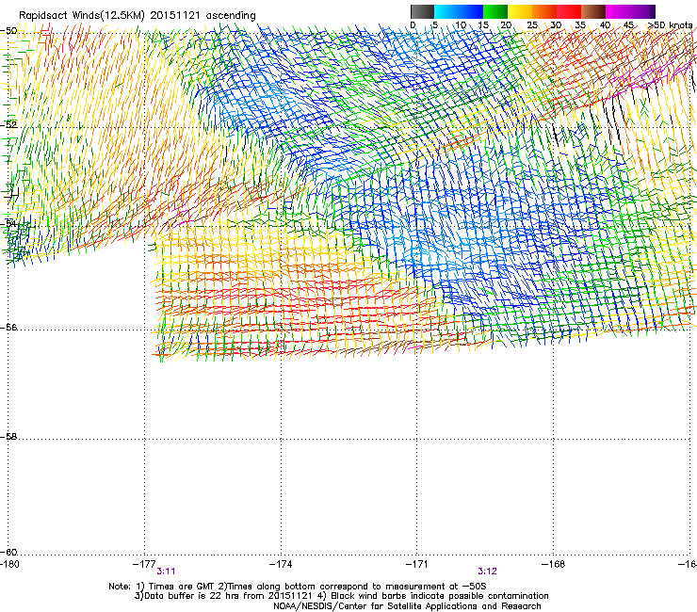Click the title 'Rapidscat Winds(12.5KM) 20151121 ascending'
The image size is (697, 612).
pyautogui.click(x=138, y=16)
